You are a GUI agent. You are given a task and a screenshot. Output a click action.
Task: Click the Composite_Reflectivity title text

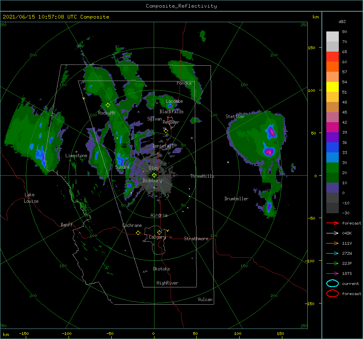(181, 6)
